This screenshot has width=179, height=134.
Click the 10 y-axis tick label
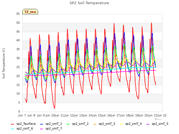[18, 94]
